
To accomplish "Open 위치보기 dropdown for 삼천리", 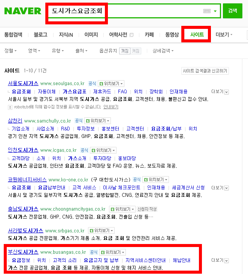I will click(97, 121).
